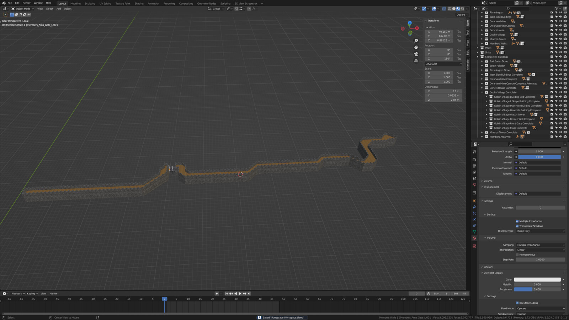The image size is (569, 320).
Task: Play the animation forward
Action: (240, 294)
